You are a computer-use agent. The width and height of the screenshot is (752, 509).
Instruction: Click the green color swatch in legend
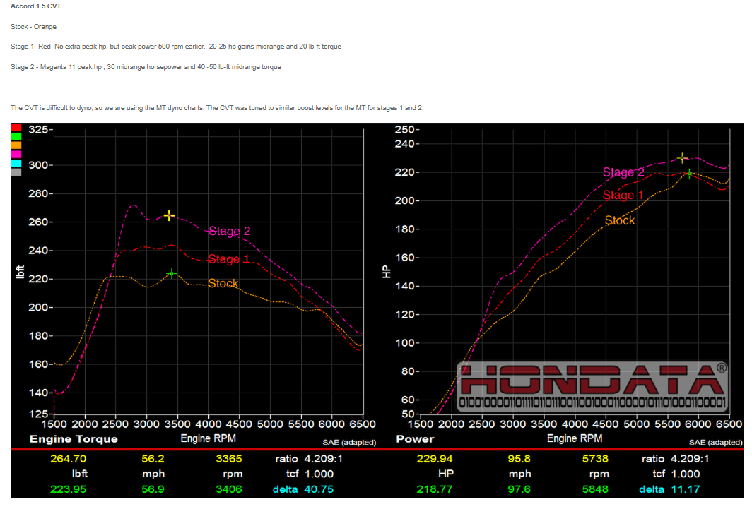coord(16,136)
